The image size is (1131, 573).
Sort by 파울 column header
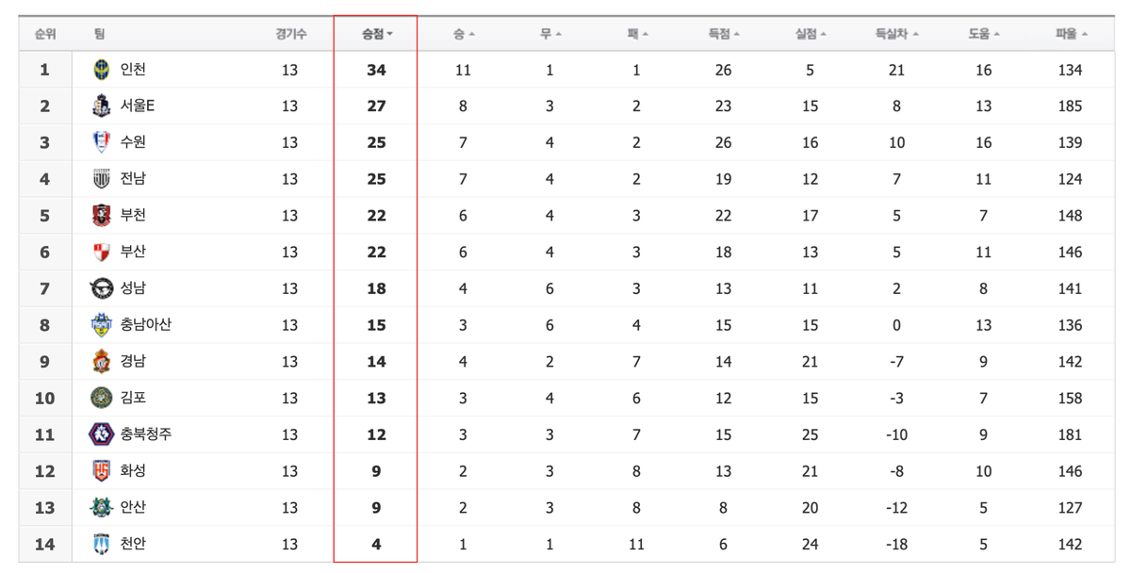pyautogui.click(x=1071, y=34)
